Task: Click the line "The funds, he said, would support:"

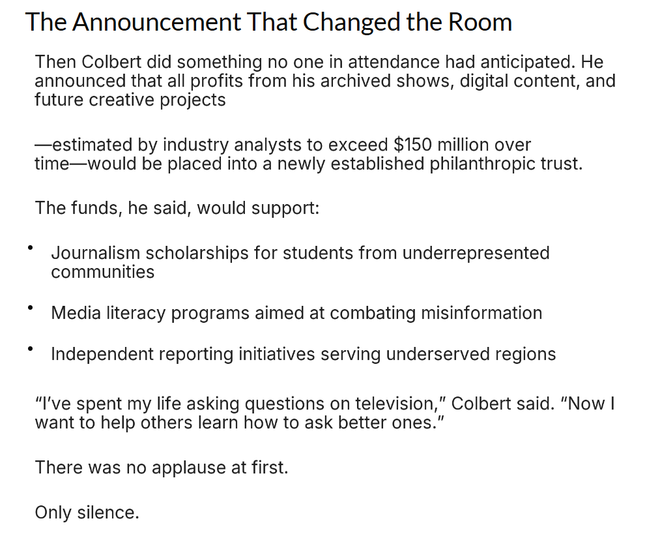Action: [x=177, y=208]
